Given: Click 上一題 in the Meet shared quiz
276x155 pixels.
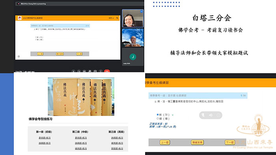Looking at the screenshot, I should coord(40,54).
